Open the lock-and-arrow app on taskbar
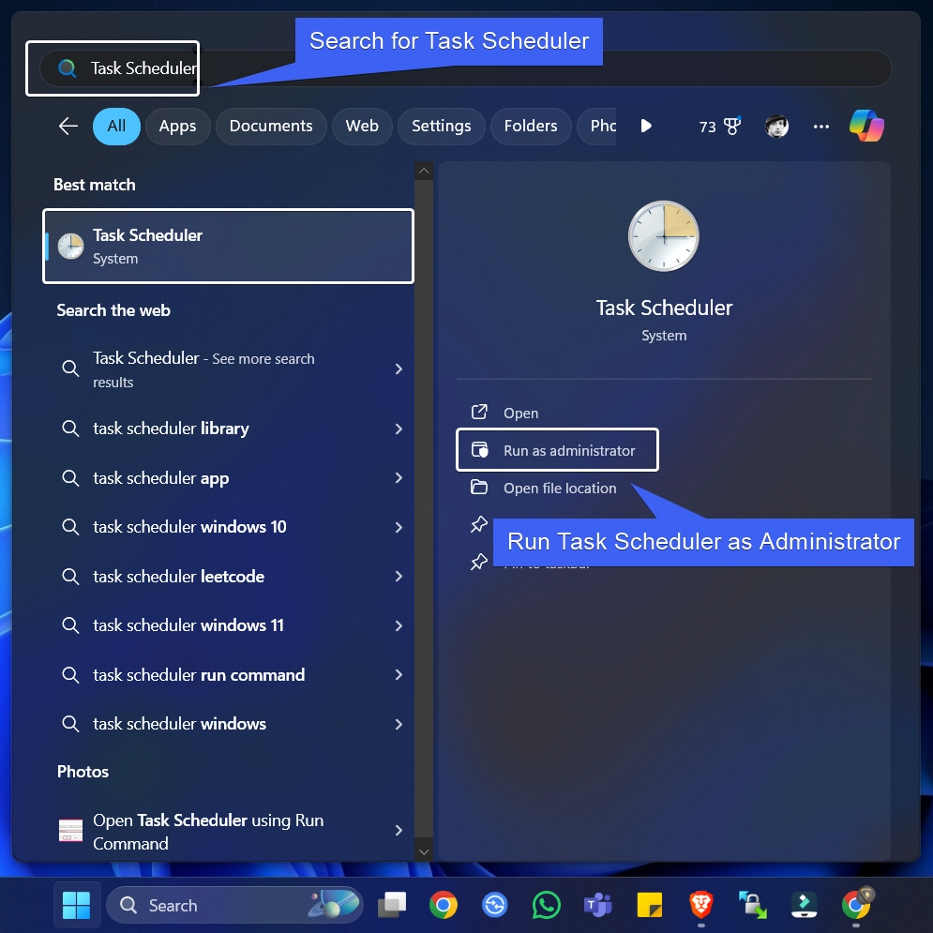 click(x=752, y=905)
